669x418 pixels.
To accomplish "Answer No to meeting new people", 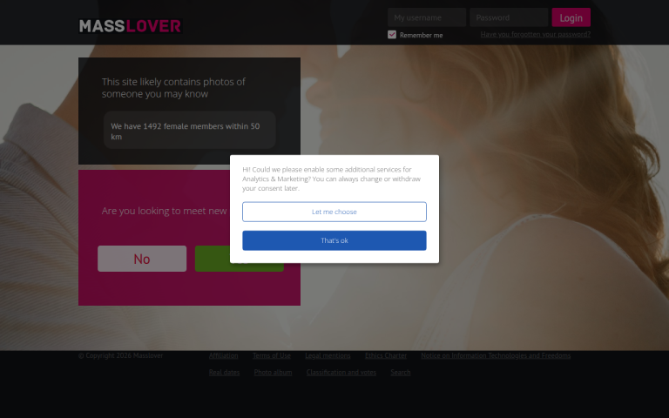I will tap(142, 259).
